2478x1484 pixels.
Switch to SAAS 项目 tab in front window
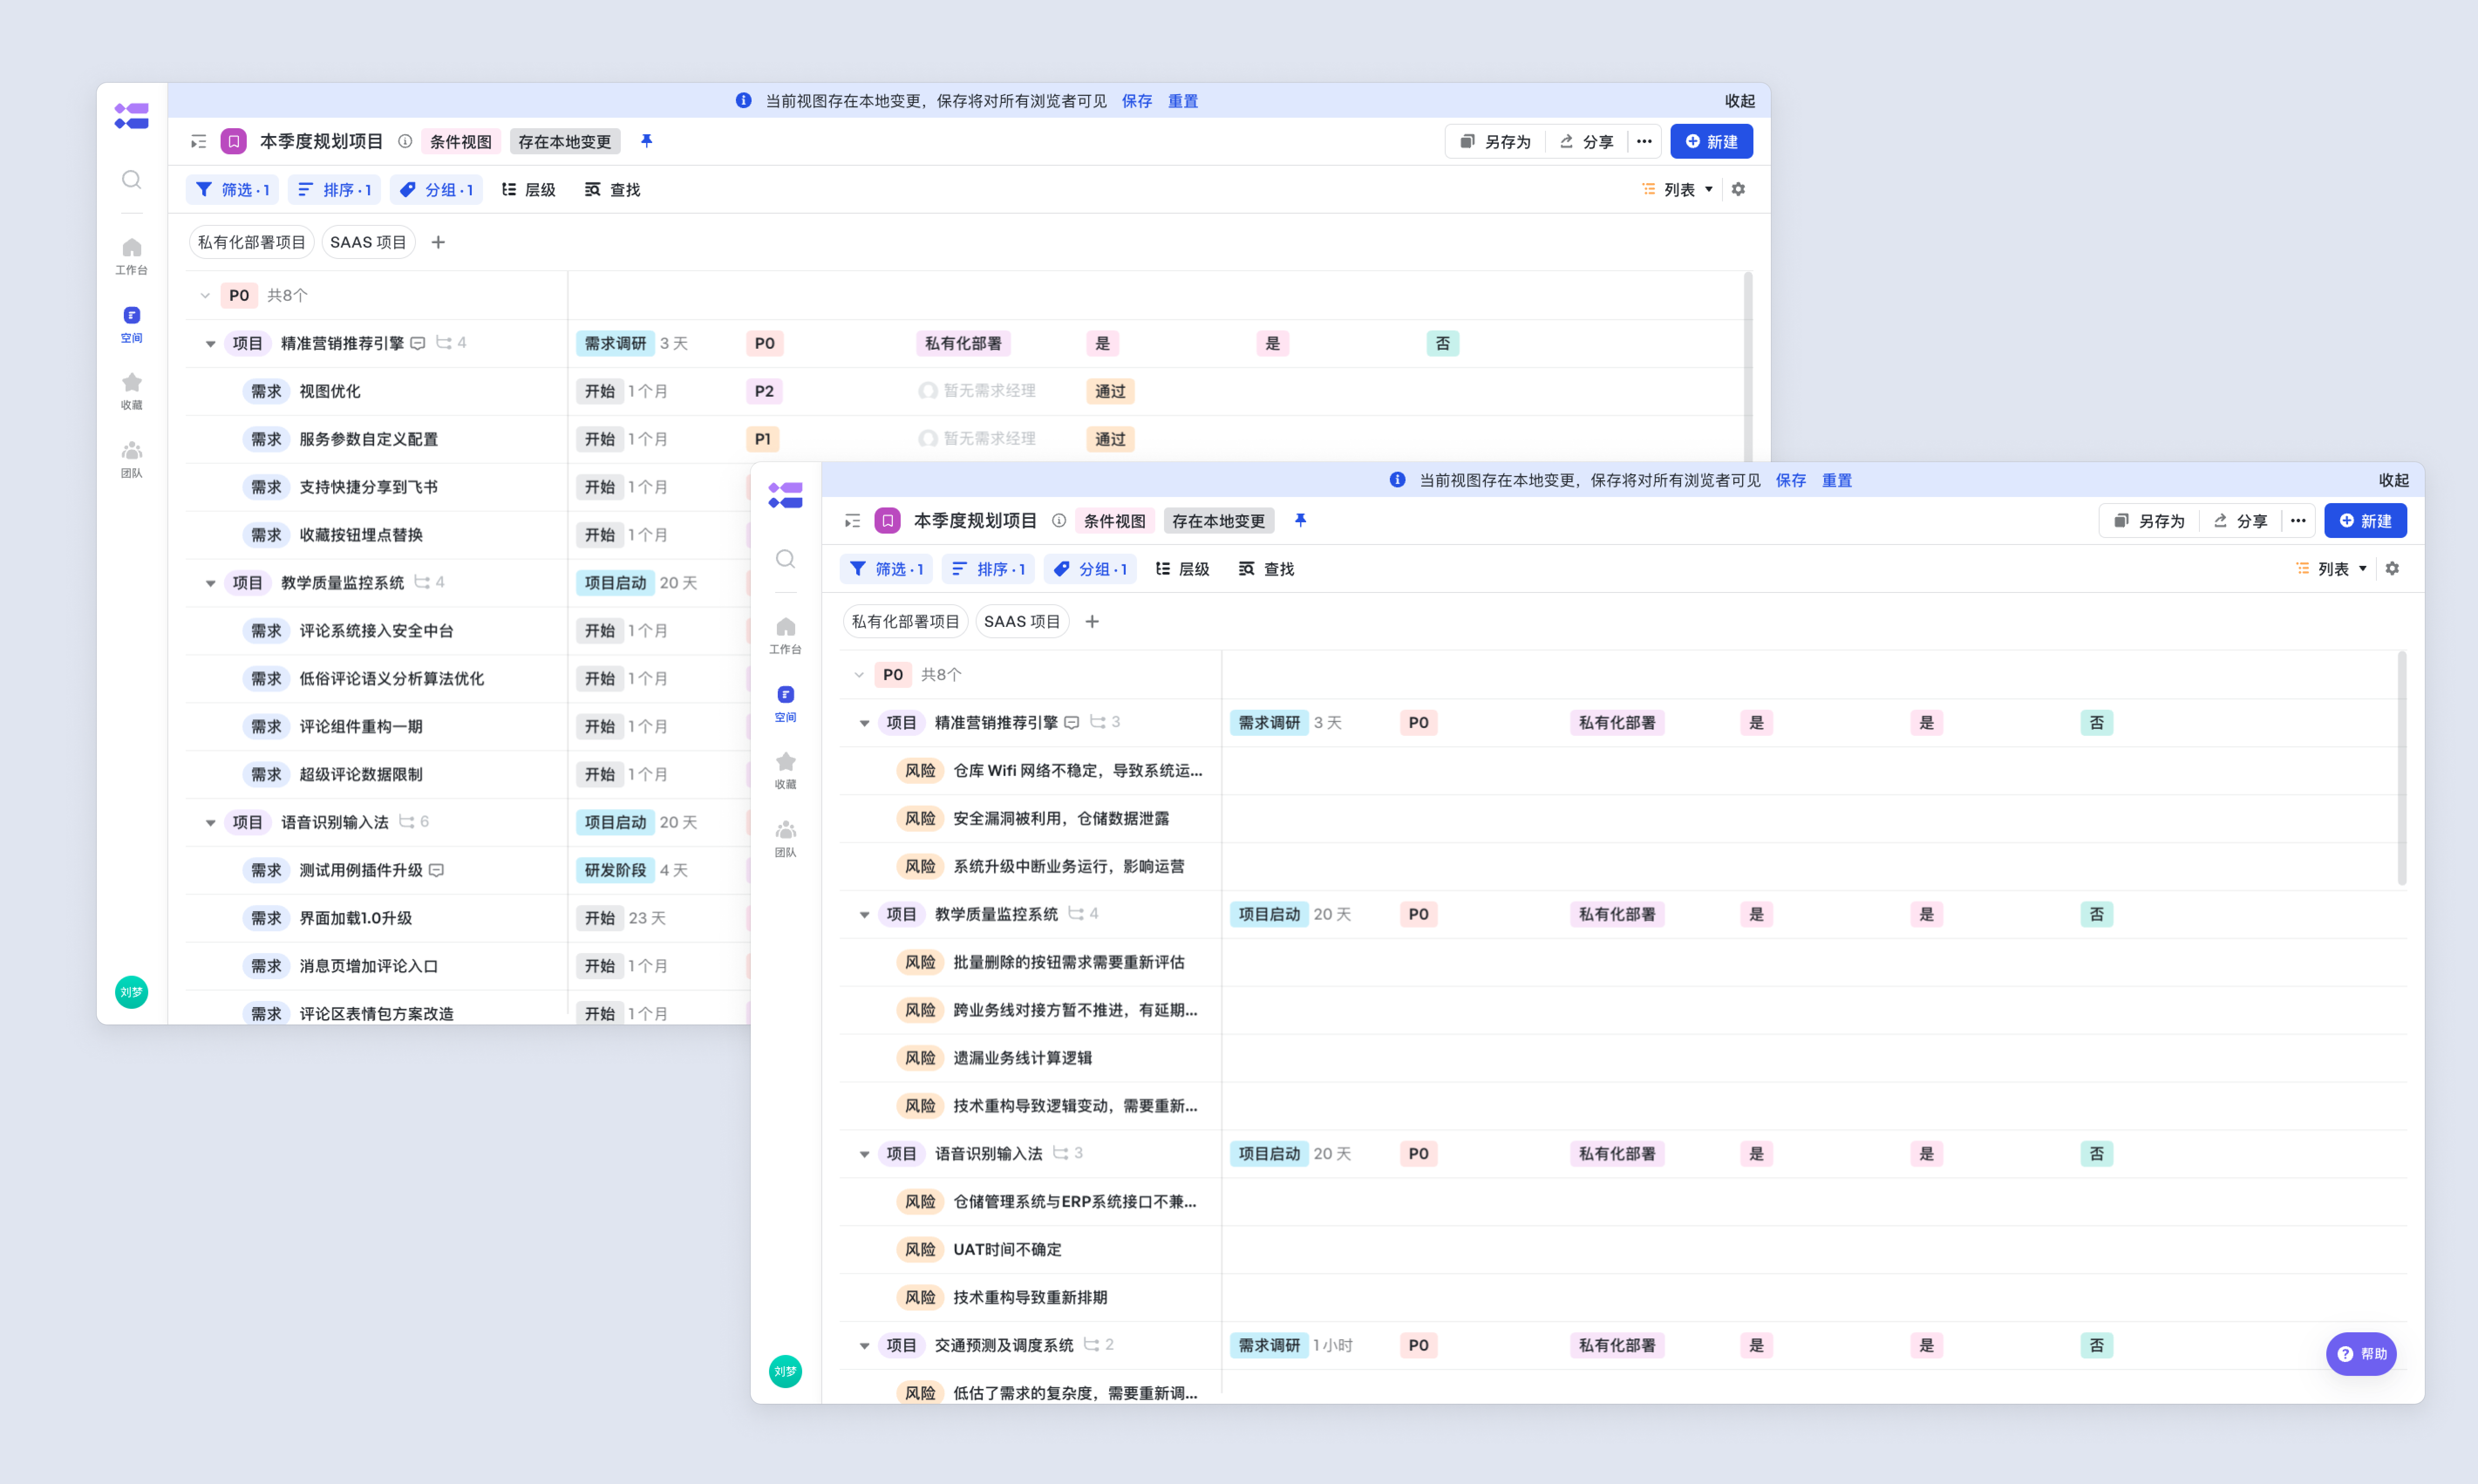pyautogui.click(x=1022, y=621)
